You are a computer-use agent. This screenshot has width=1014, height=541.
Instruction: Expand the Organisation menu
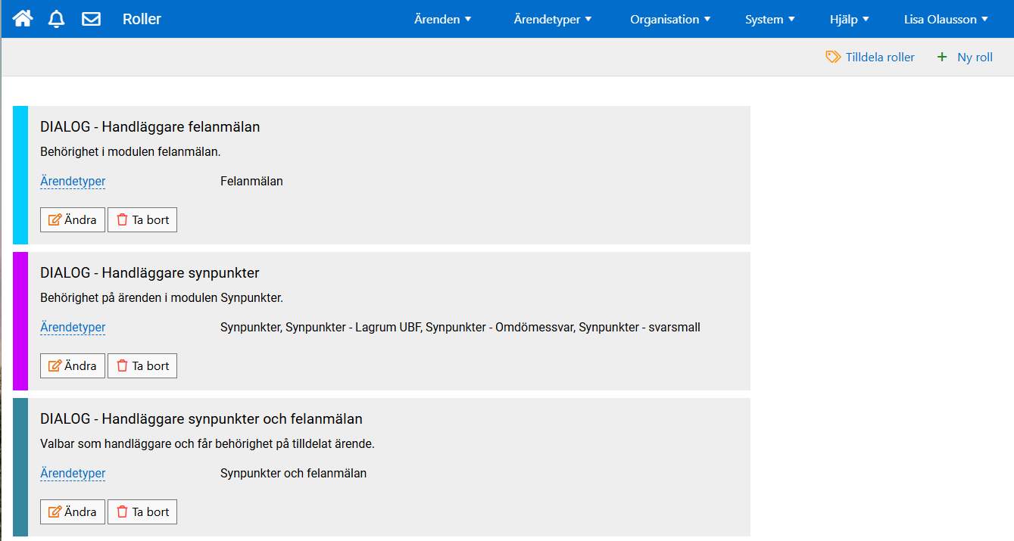670,20
